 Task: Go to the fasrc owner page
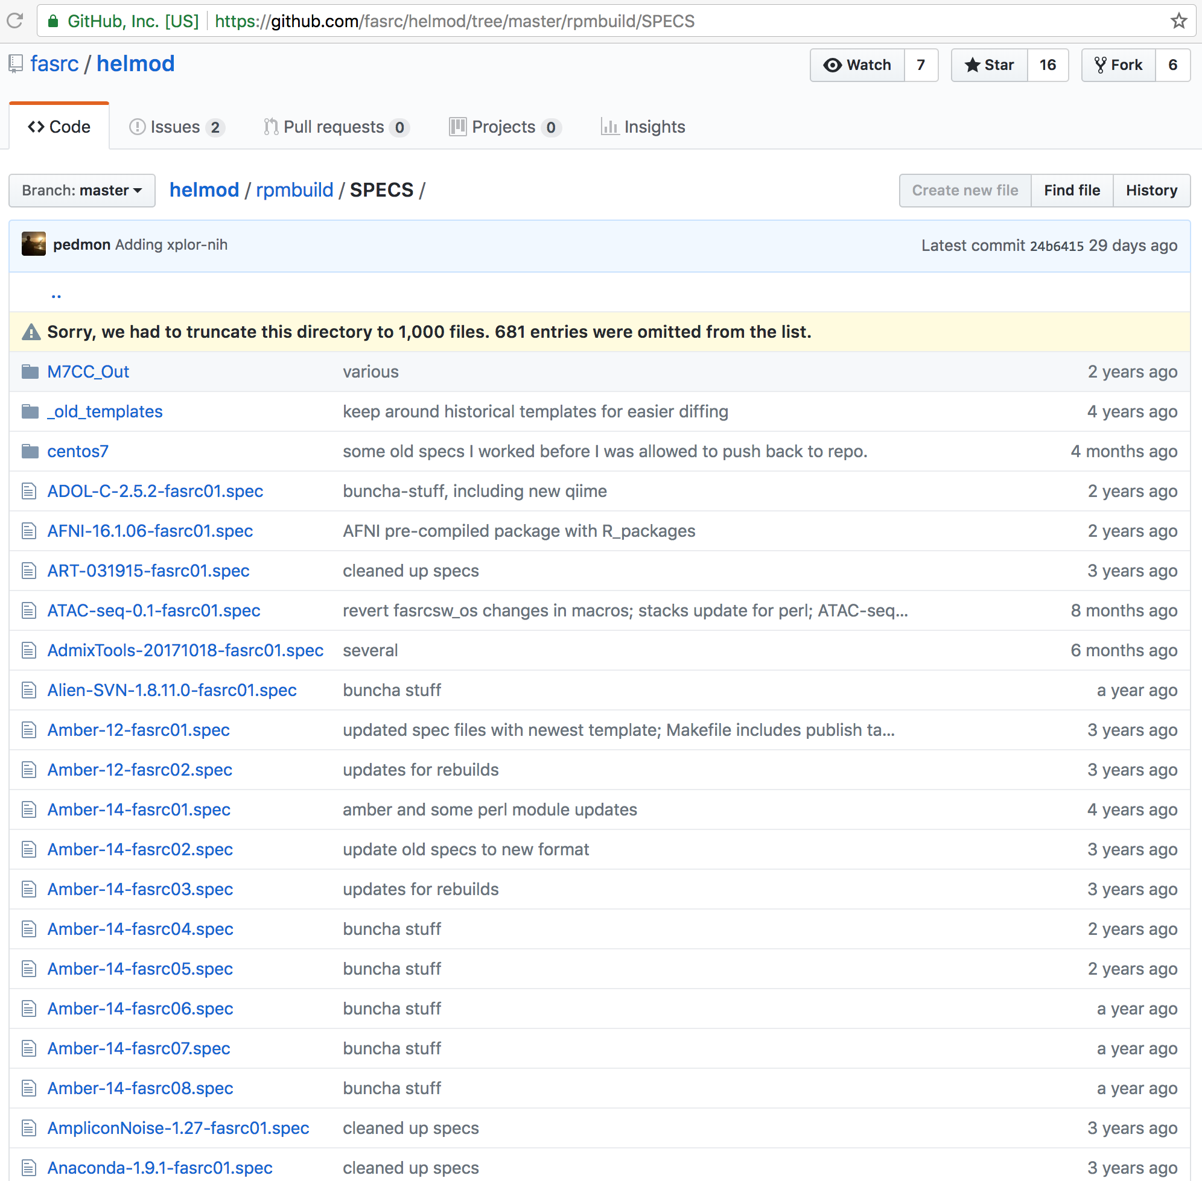tap(54, 64)
